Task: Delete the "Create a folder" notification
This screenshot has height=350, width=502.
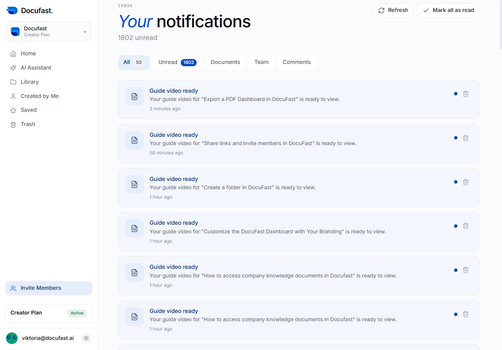Action: [x=466, y=182]
